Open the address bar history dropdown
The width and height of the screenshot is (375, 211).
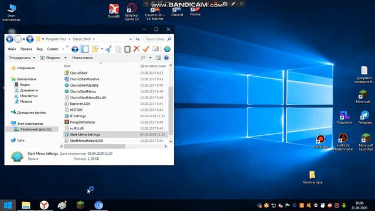coord(131,39)
